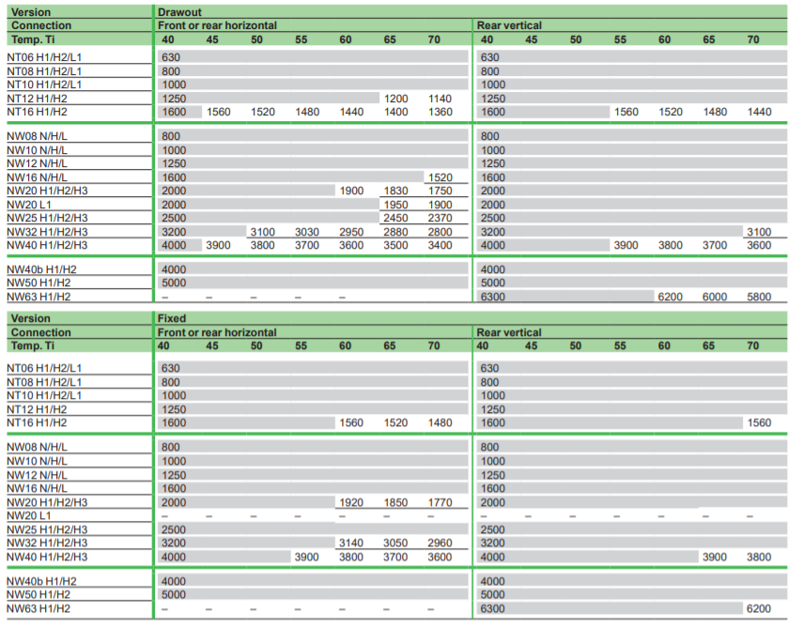Viewport: 803px width, 627px height.
Task: Select "Temp. Ti" label in the Fixed table
Action: point(32,345)
